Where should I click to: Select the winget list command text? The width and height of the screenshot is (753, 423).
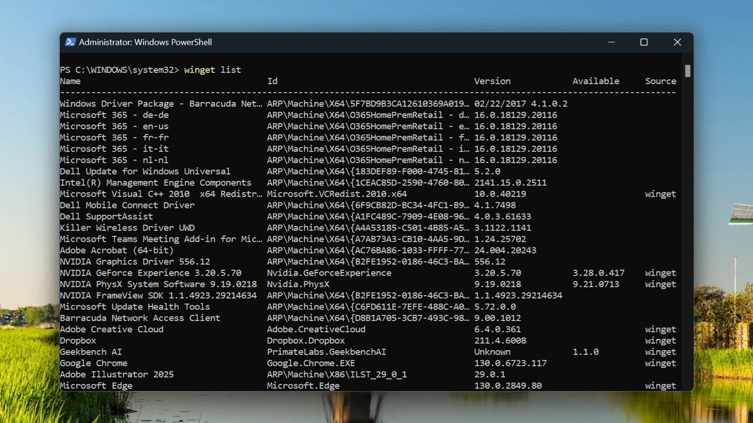[x=212, y=70]
